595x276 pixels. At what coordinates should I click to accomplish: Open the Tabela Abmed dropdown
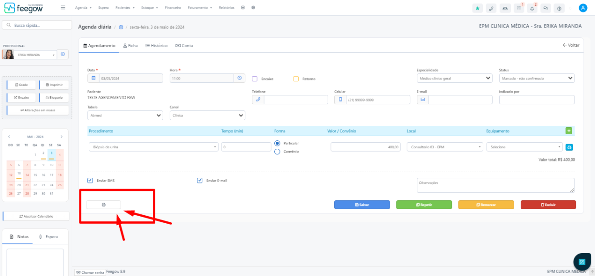[125, 115]
